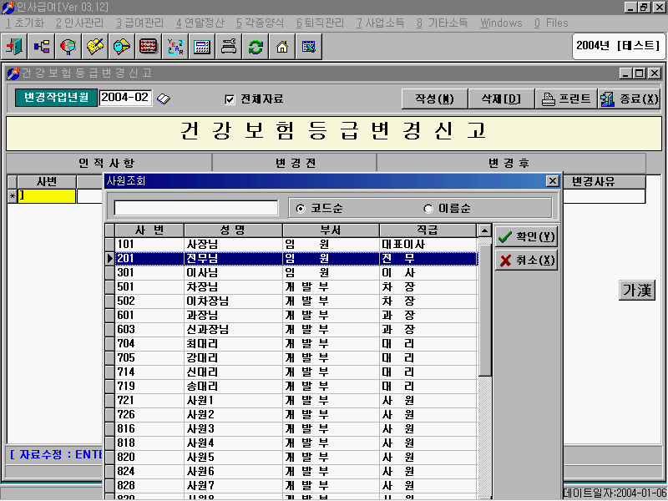Click the 삭제(D) delete button
This screenshot has height=501, width=668.
click(501, 98)
